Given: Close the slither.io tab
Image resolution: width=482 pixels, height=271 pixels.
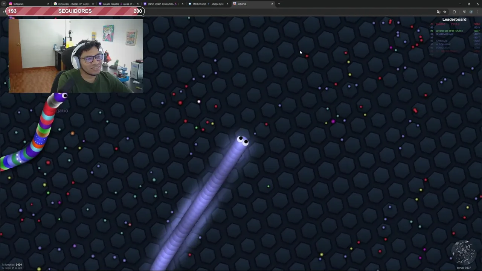Looking at the screenshot, I should pyautogui.click(x=272, y=4).
